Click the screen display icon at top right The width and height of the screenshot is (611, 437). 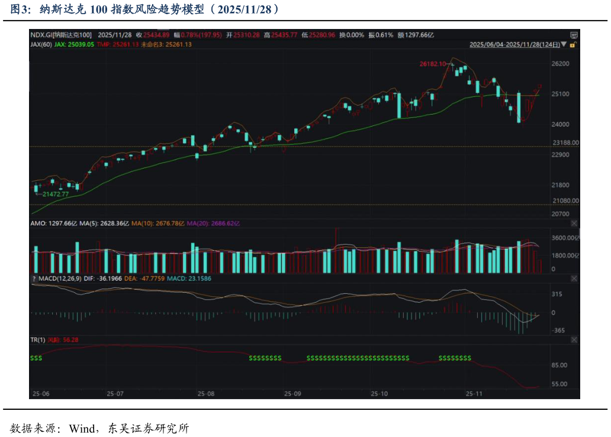coord(573,35)
